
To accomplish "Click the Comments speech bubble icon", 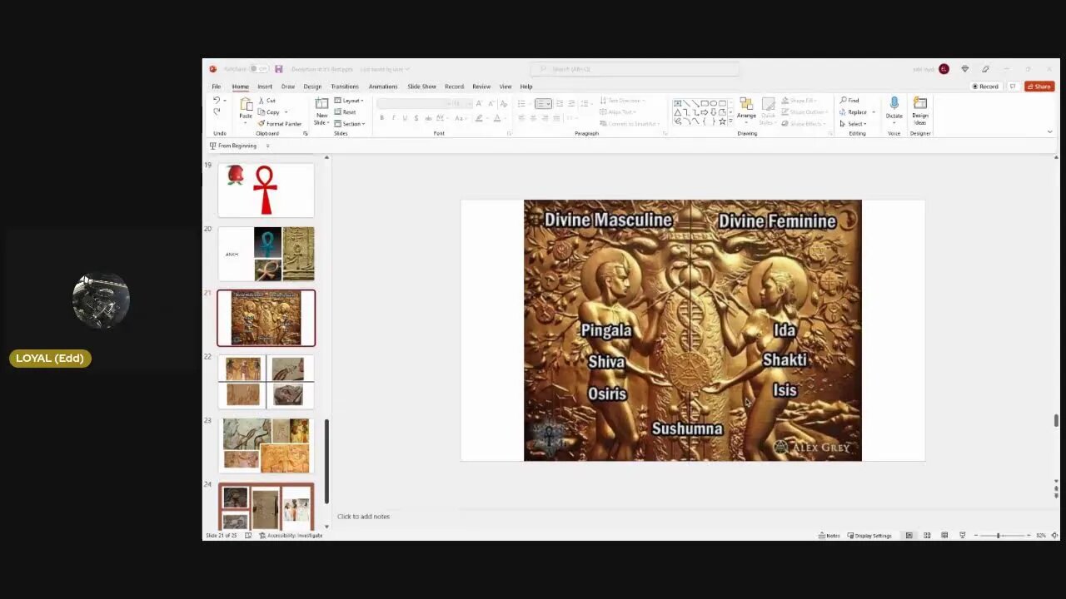I will click(x=1013, y=87).
